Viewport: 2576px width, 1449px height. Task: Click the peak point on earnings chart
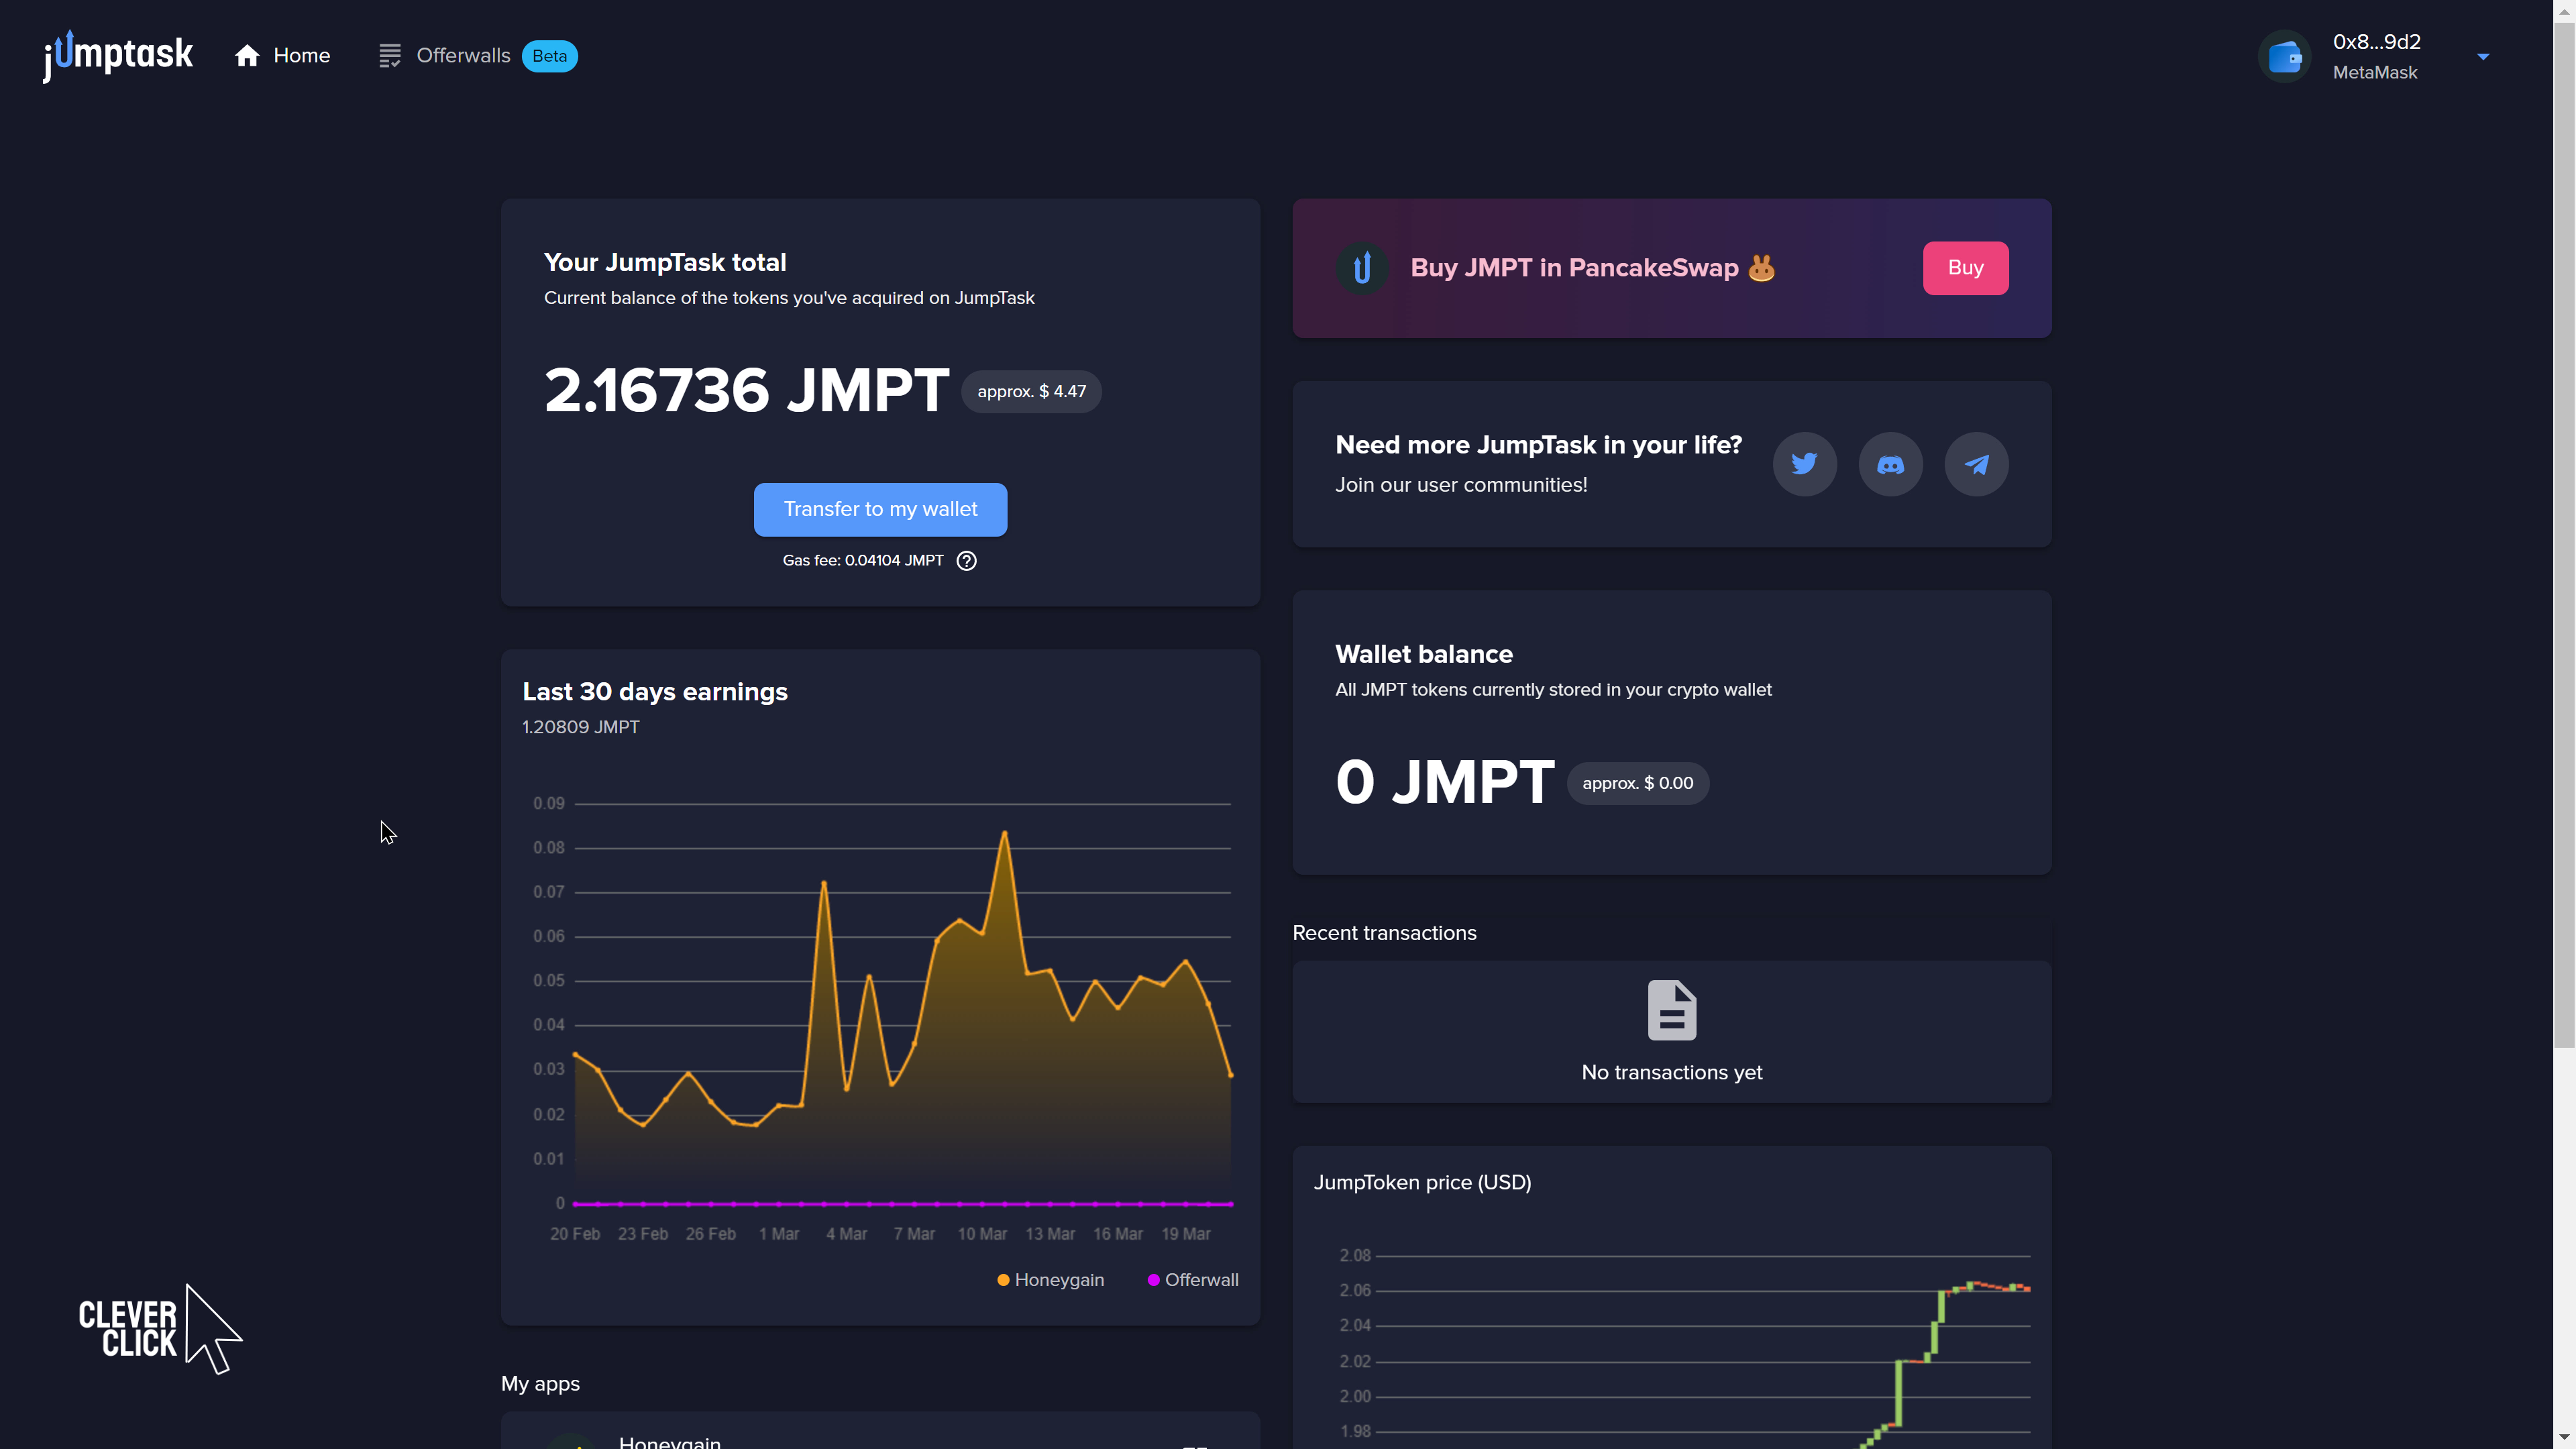[x=1004, y=833]
